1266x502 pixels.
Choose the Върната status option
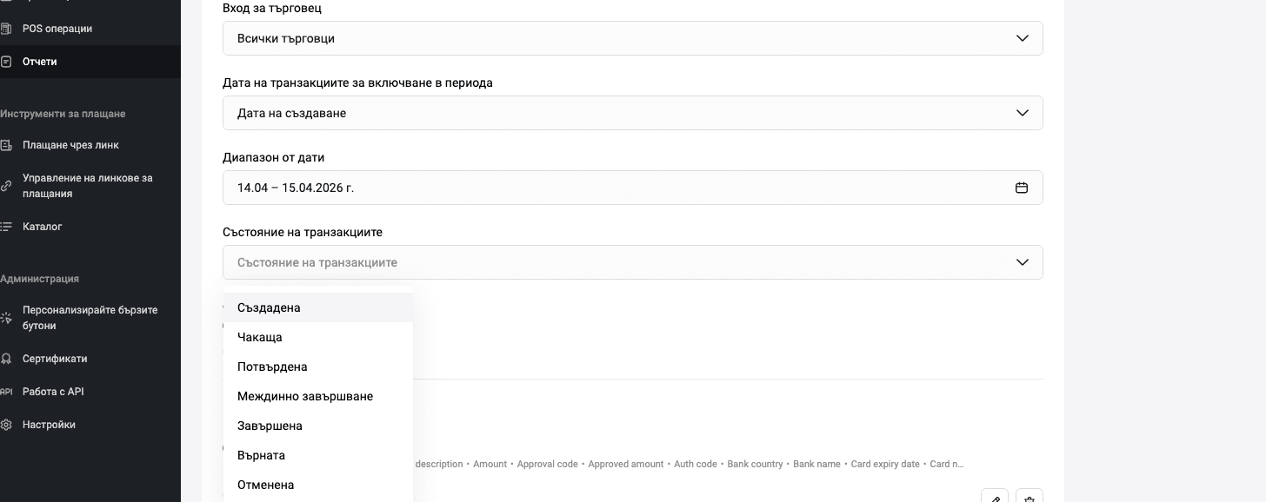(261, 455)
